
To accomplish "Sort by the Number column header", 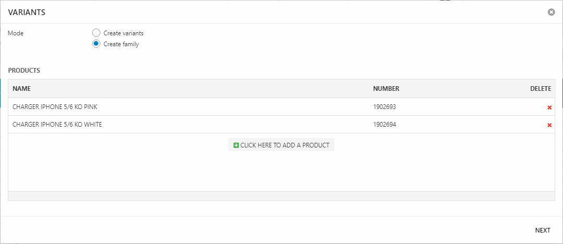I will coord(386,89).
